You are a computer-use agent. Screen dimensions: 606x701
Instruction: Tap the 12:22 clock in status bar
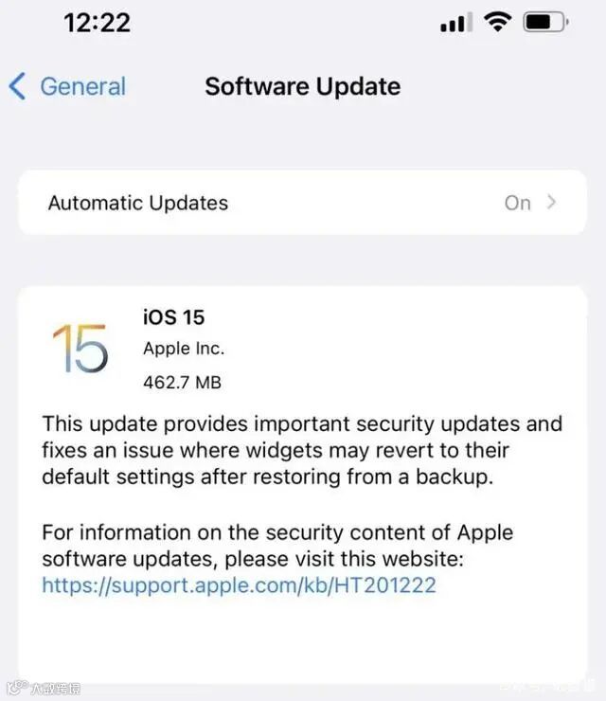pos(97,23)
